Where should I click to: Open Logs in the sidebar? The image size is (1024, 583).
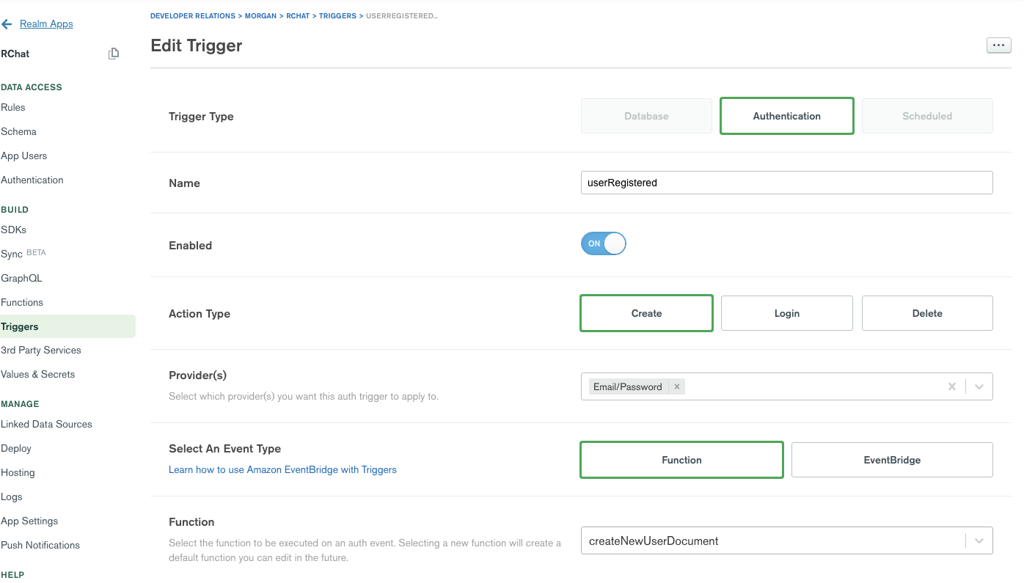(x=12, y=496)
